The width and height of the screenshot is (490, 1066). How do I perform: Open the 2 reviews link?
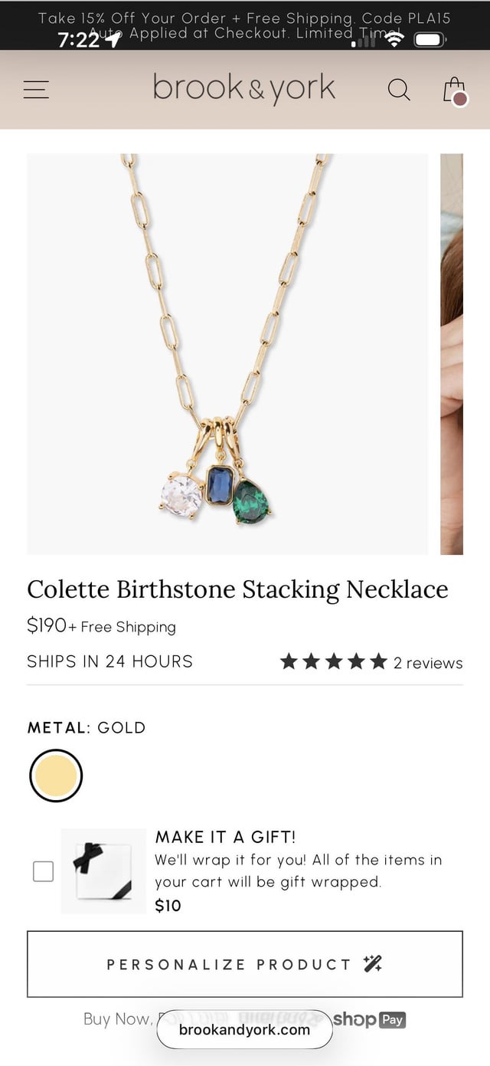(x=428, y=663)
